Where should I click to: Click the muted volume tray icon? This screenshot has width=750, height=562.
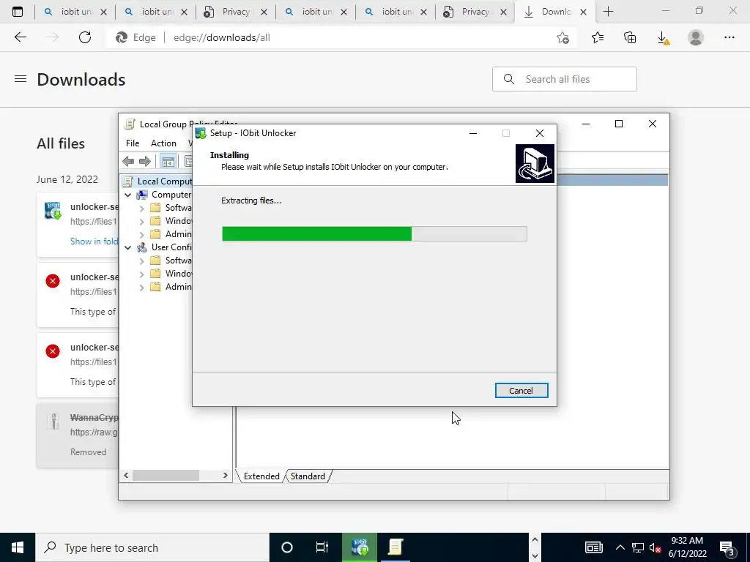tap(656, 547)
